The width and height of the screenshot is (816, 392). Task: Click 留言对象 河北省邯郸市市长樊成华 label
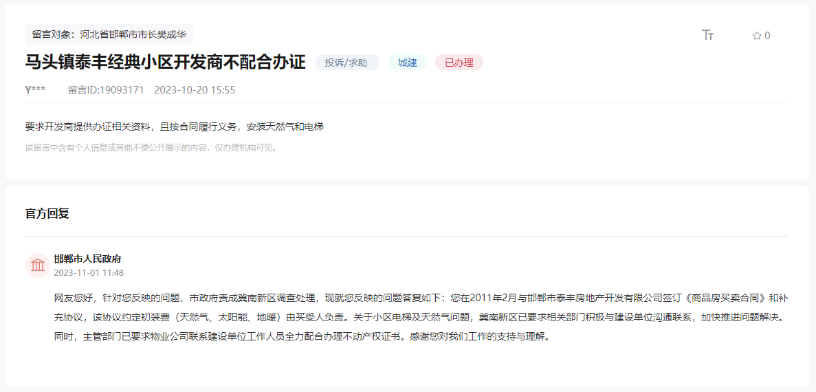tap(109, 35)
